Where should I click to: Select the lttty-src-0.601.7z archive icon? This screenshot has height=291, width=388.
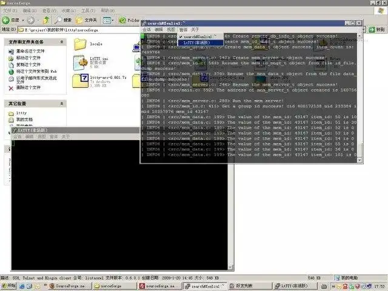81,81
